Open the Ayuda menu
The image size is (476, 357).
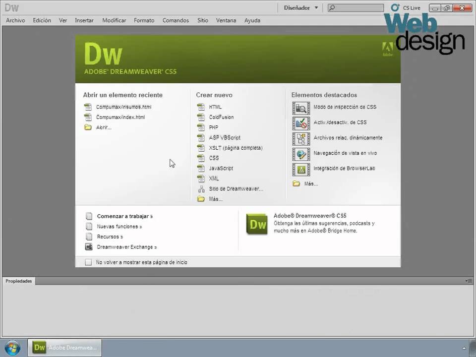(252, 20)
